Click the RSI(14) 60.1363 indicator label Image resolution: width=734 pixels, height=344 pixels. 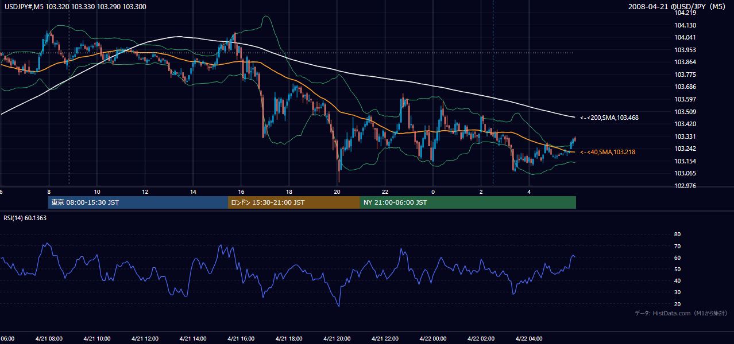25,218
